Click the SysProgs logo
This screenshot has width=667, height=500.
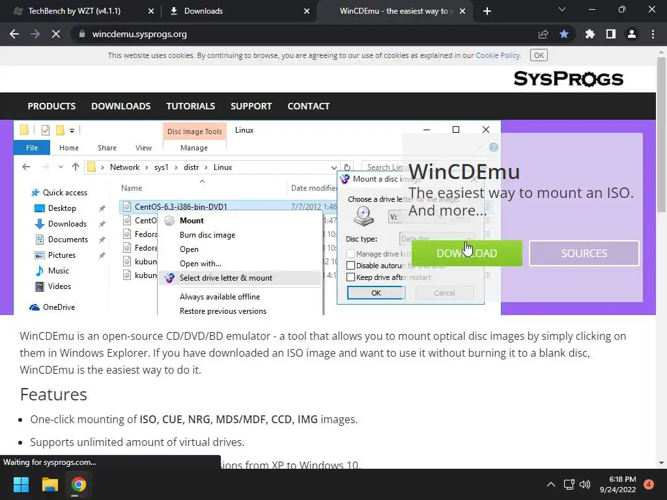pyautogui.click(x=568, y=79)
